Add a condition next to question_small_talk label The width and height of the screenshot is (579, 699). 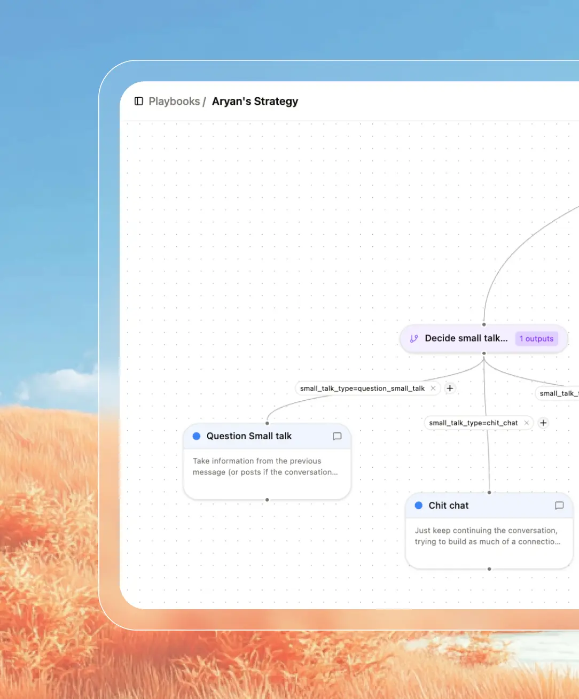tap(450, 389)
